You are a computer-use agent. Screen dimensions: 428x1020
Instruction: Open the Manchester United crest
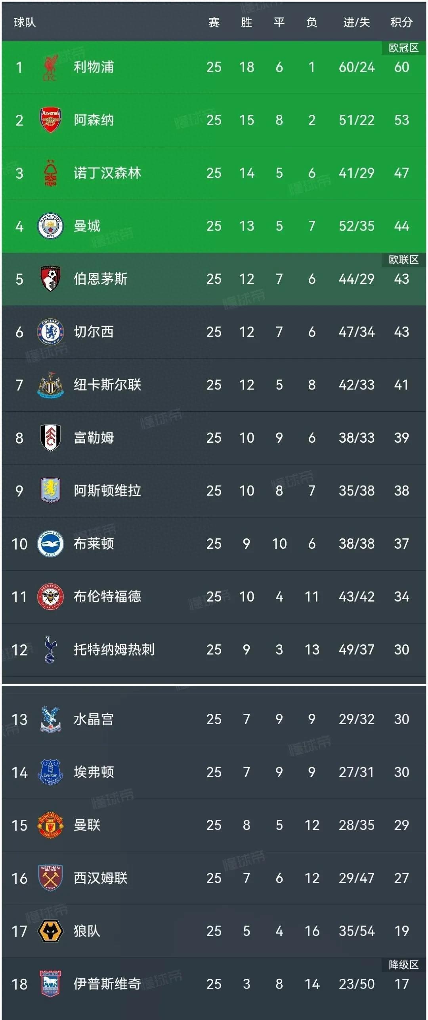tap(50, 825)
